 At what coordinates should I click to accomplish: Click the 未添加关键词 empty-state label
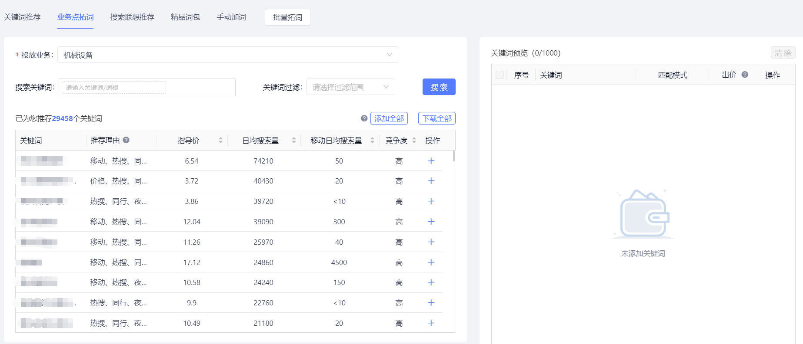coord(643,253)
